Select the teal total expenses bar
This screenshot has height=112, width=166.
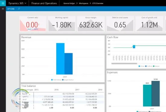pos(147,95)
